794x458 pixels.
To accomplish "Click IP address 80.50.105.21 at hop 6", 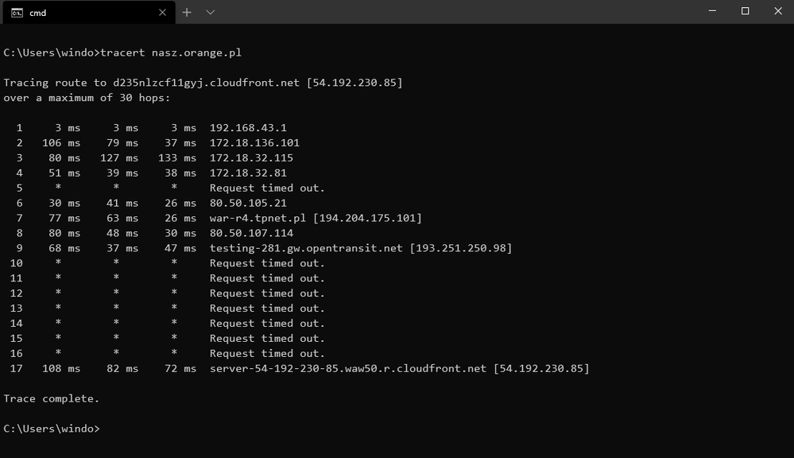I will 248,203.
